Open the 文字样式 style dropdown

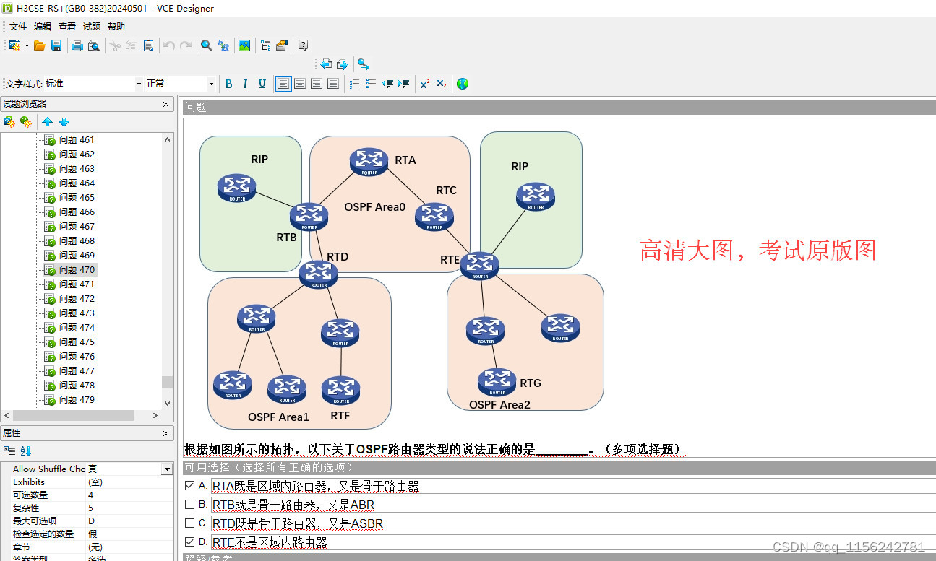tap(137, 84)
